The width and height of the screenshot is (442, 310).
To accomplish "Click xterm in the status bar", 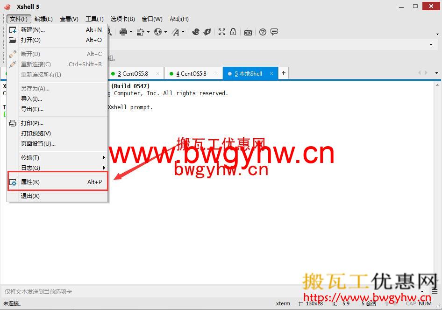I will (x=283, y=303).
